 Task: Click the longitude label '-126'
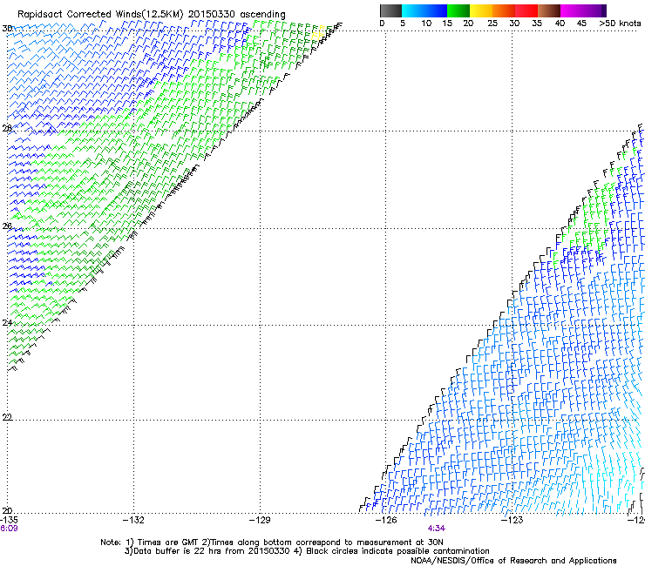(386, 520)
